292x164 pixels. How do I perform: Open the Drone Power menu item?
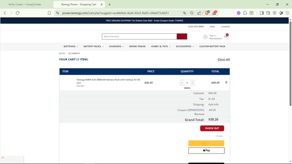point(137,46)
